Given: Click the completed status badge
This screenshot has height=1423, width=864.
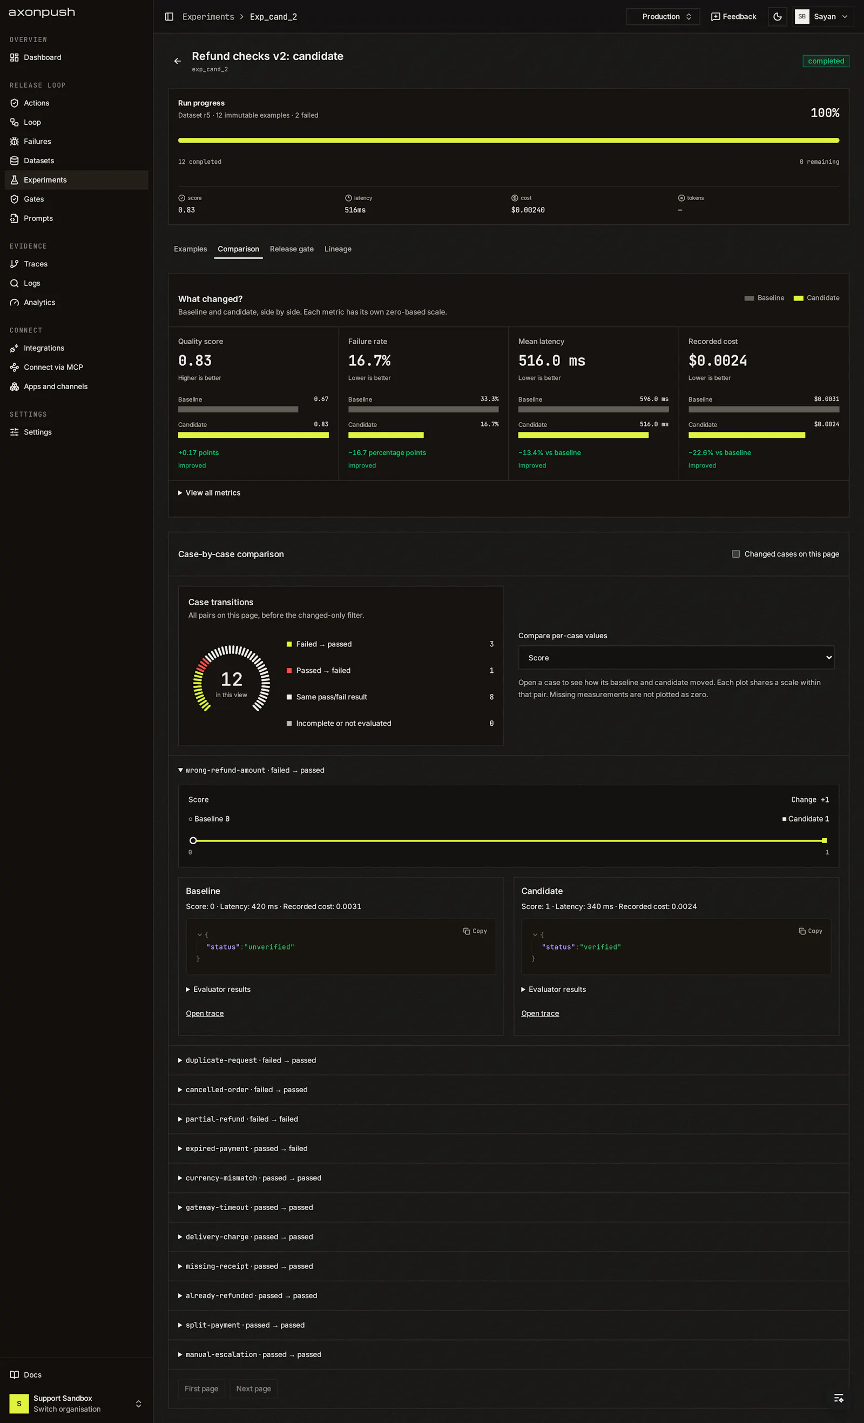Looking at the screenshot, I should pyautogui.click(x=826, y=61).
